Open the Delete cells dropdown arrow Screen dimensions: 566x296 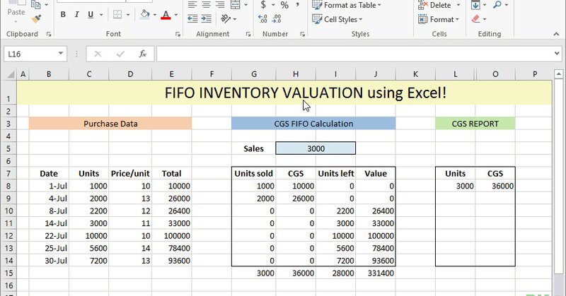tap(458, 5)
